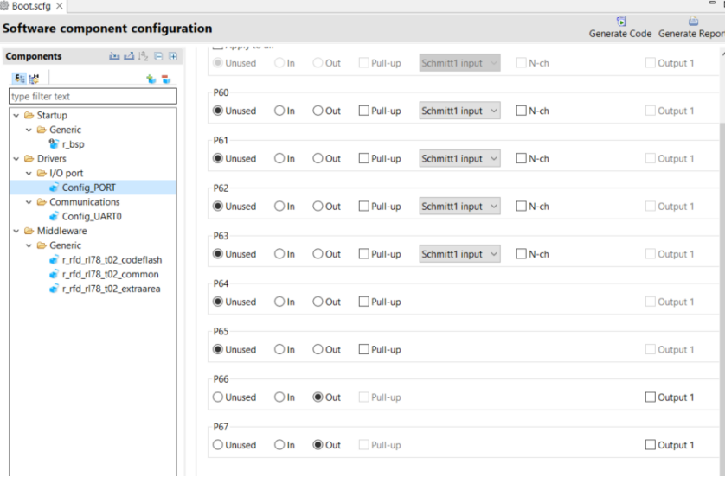
Task: Open Schmitt1 input dropdown for P60
Action: [459, 111]
